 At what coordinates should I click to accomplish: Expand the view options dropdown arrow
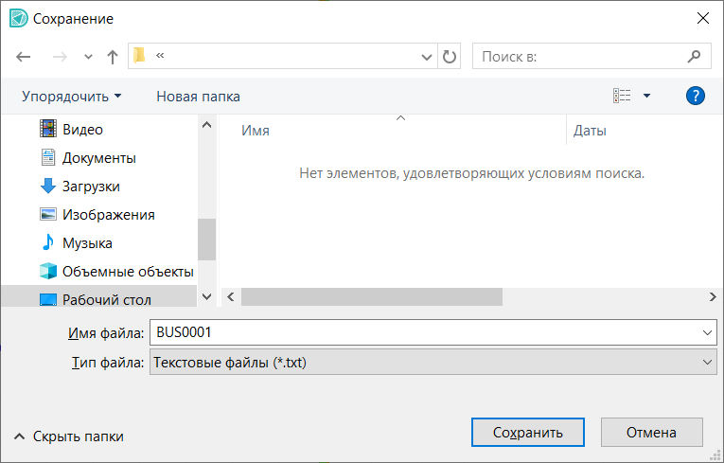click(646, 96)
